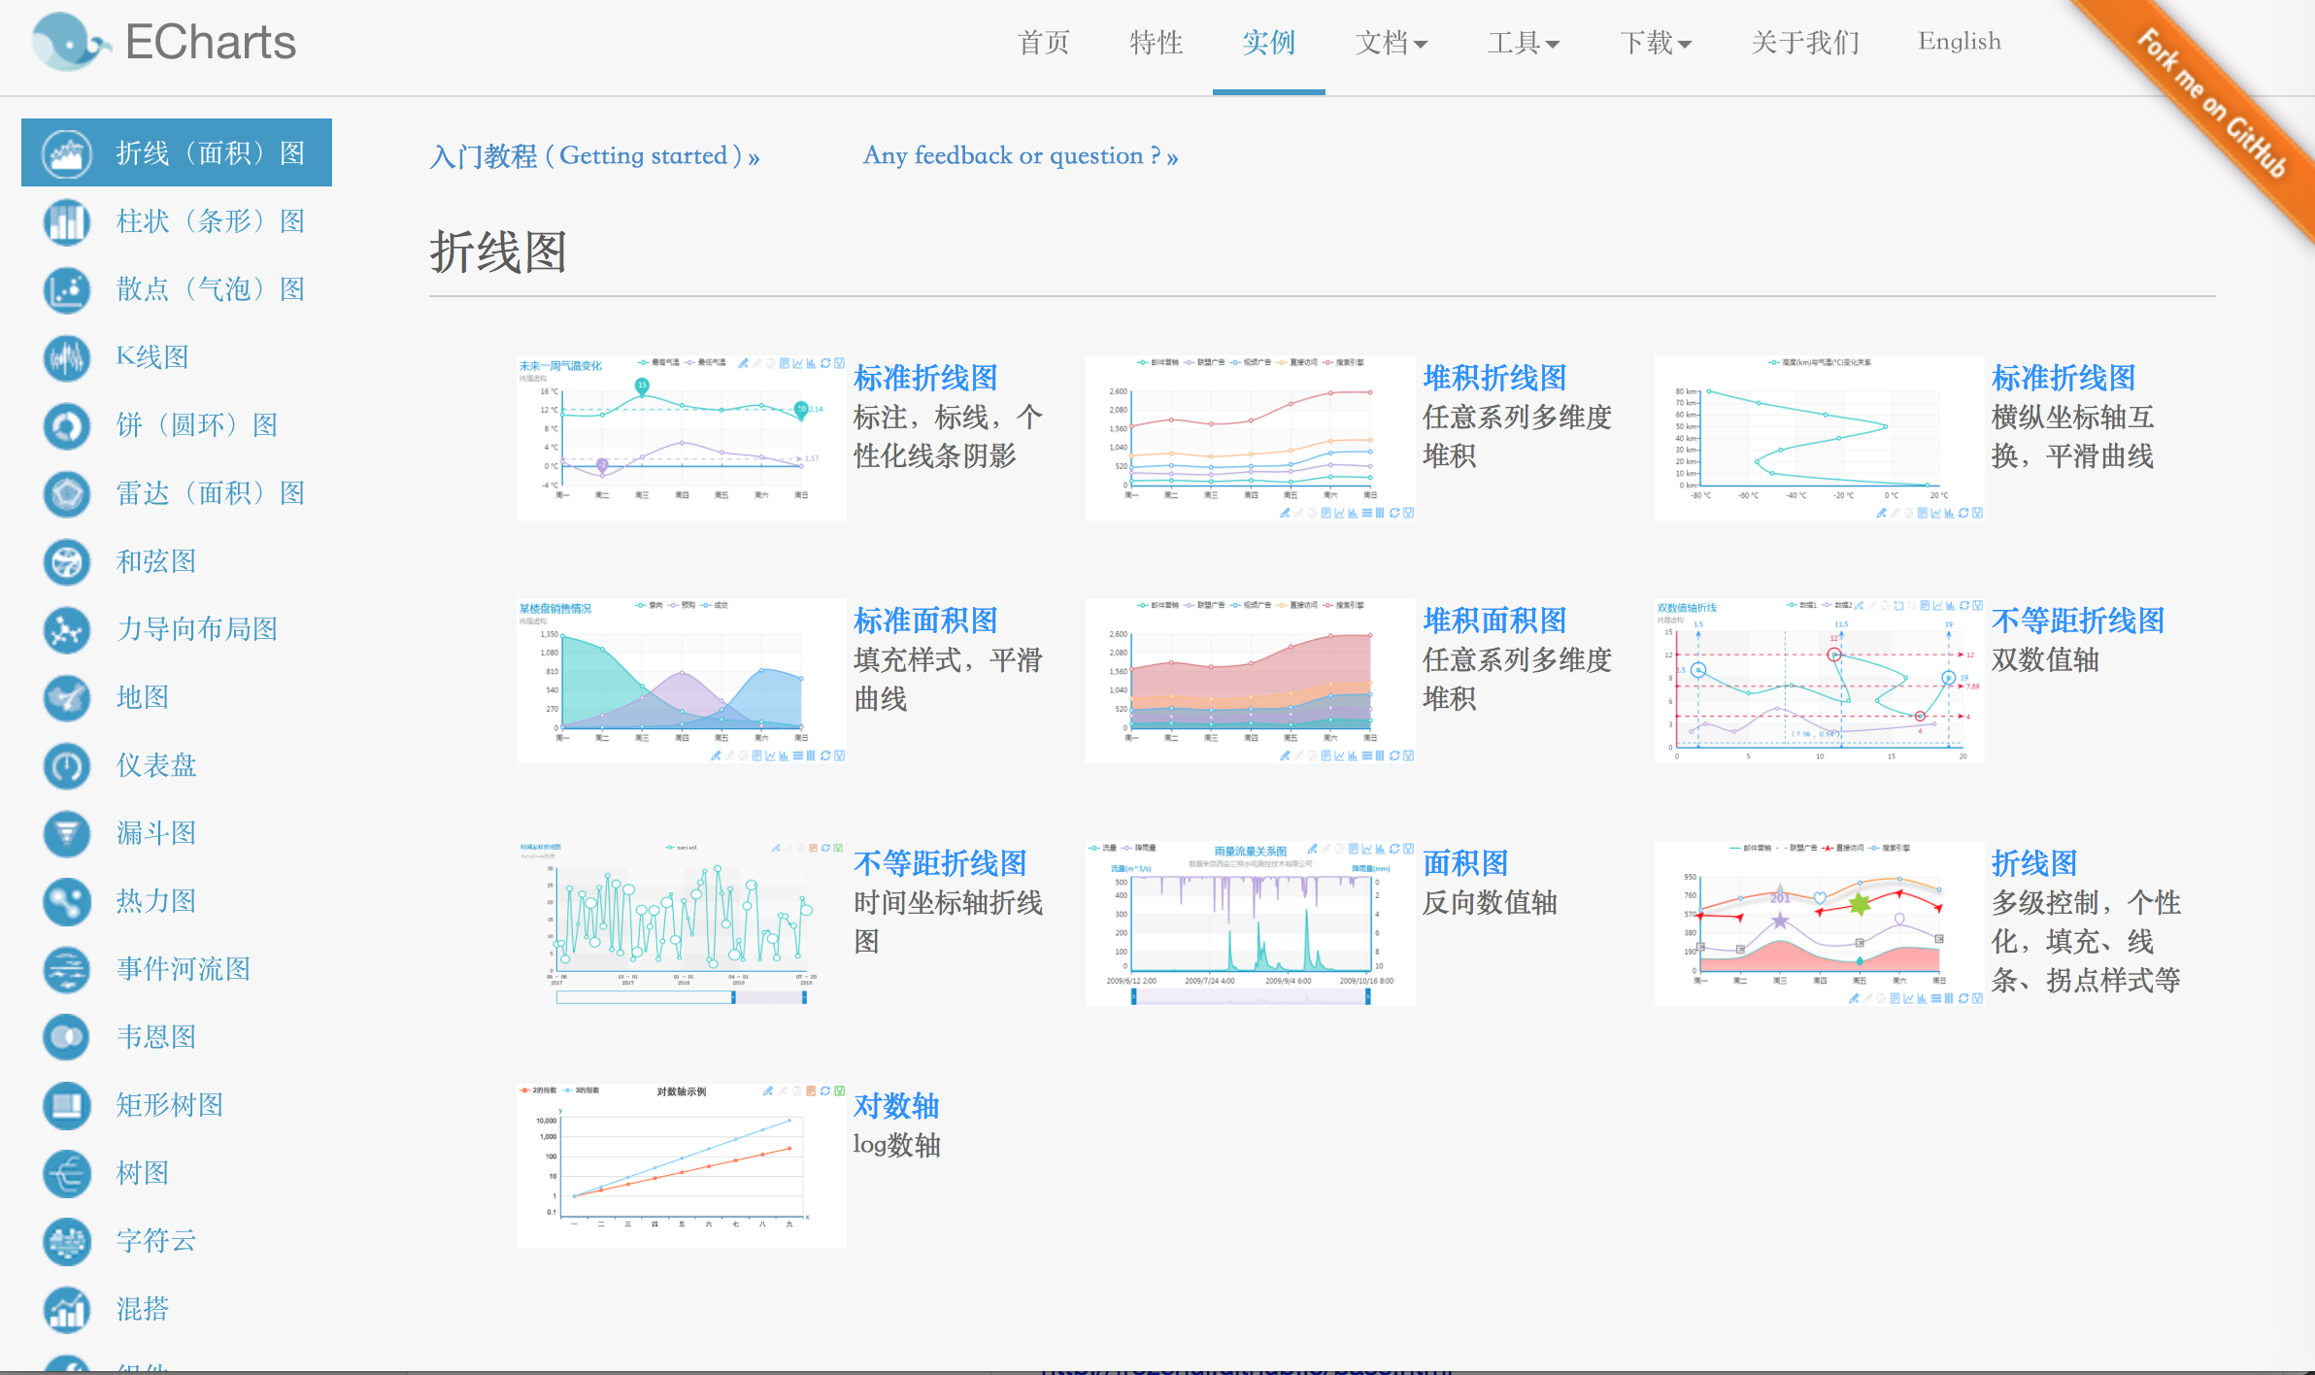Expand the 文档 dropdown menu

coord(1391,43)
